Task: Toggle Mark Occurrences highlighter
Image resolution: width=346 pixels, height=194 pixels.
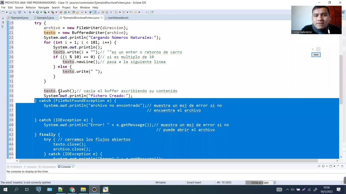Action: (94, 12)
